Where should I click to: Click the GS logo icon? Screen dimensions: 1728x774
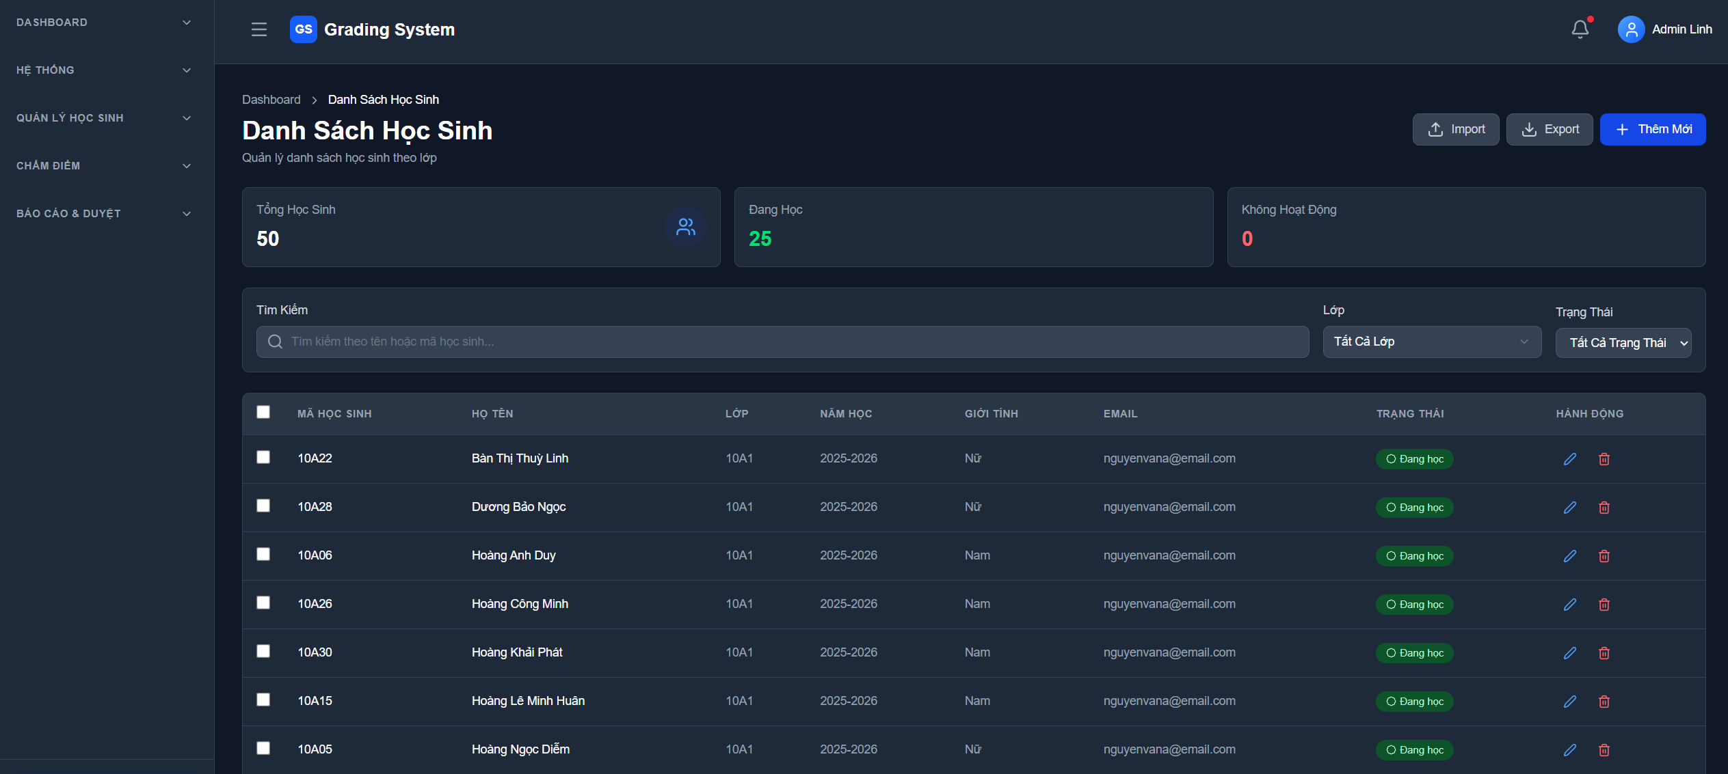click(303, 29)
